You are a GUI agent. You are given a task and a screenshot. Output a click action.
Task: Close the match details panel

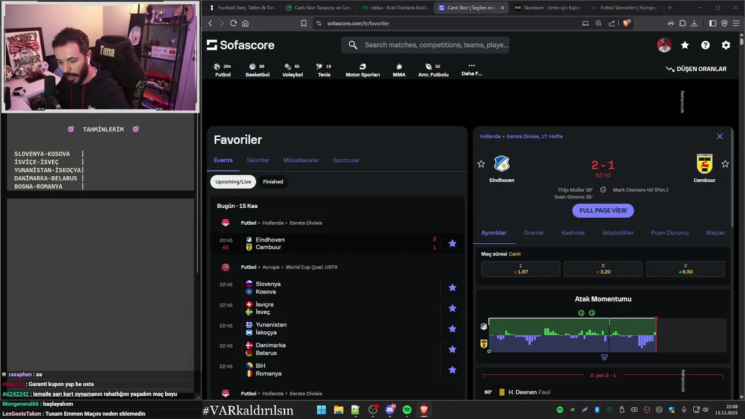click(x=720, y=136)
